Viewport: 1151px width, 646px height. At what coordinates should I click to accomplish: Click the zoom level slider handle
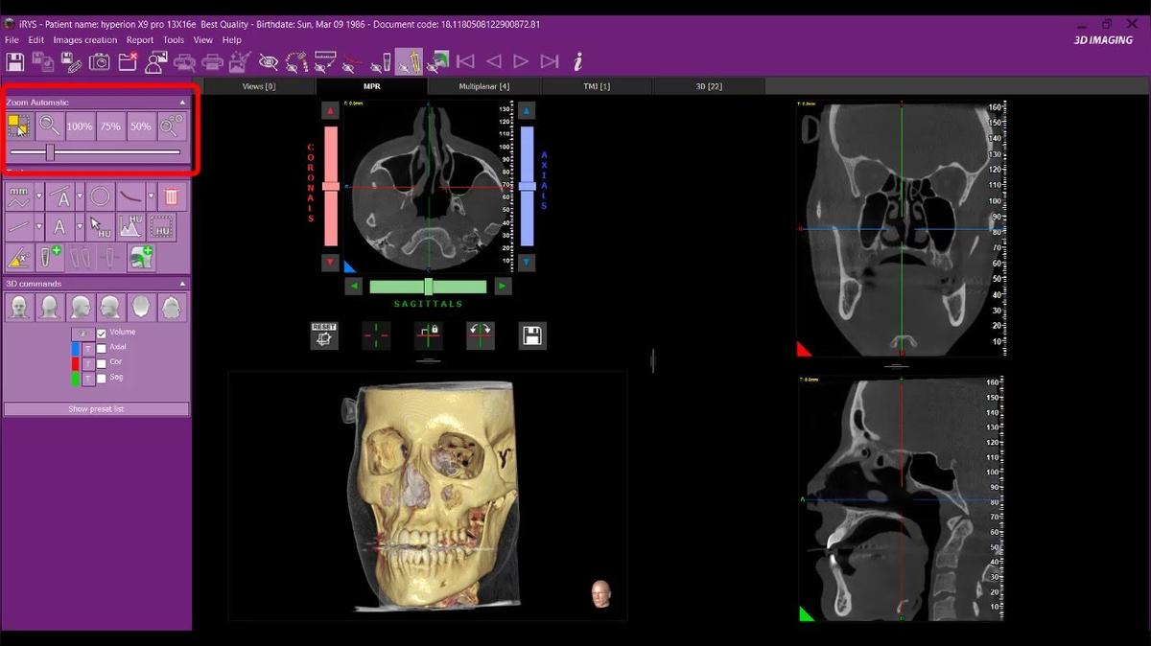click(50, 152)
